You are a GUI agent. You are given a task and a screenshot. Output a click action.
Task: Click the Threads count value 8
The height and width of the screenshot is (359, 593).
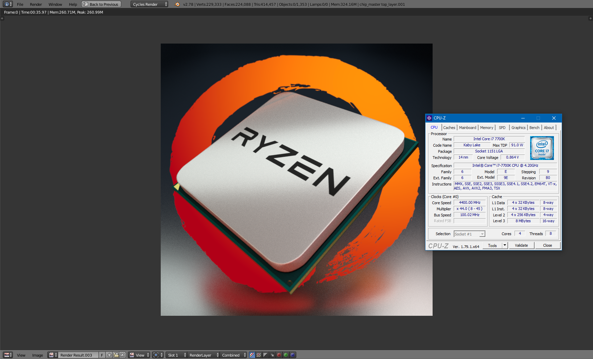551,233
